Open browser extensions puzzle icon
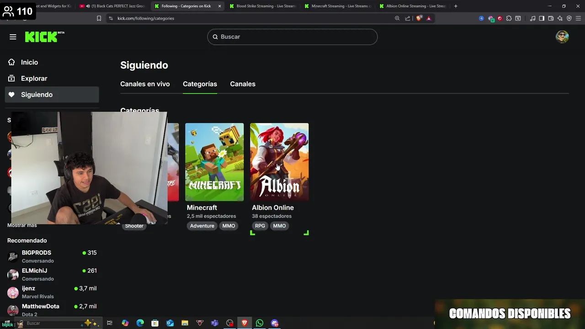 point(509,18)
